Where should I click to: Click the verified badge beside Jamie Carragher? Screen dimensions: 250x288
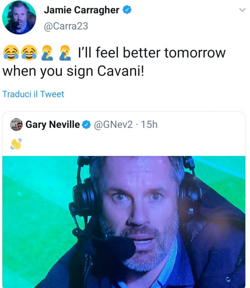click(127, 11)
